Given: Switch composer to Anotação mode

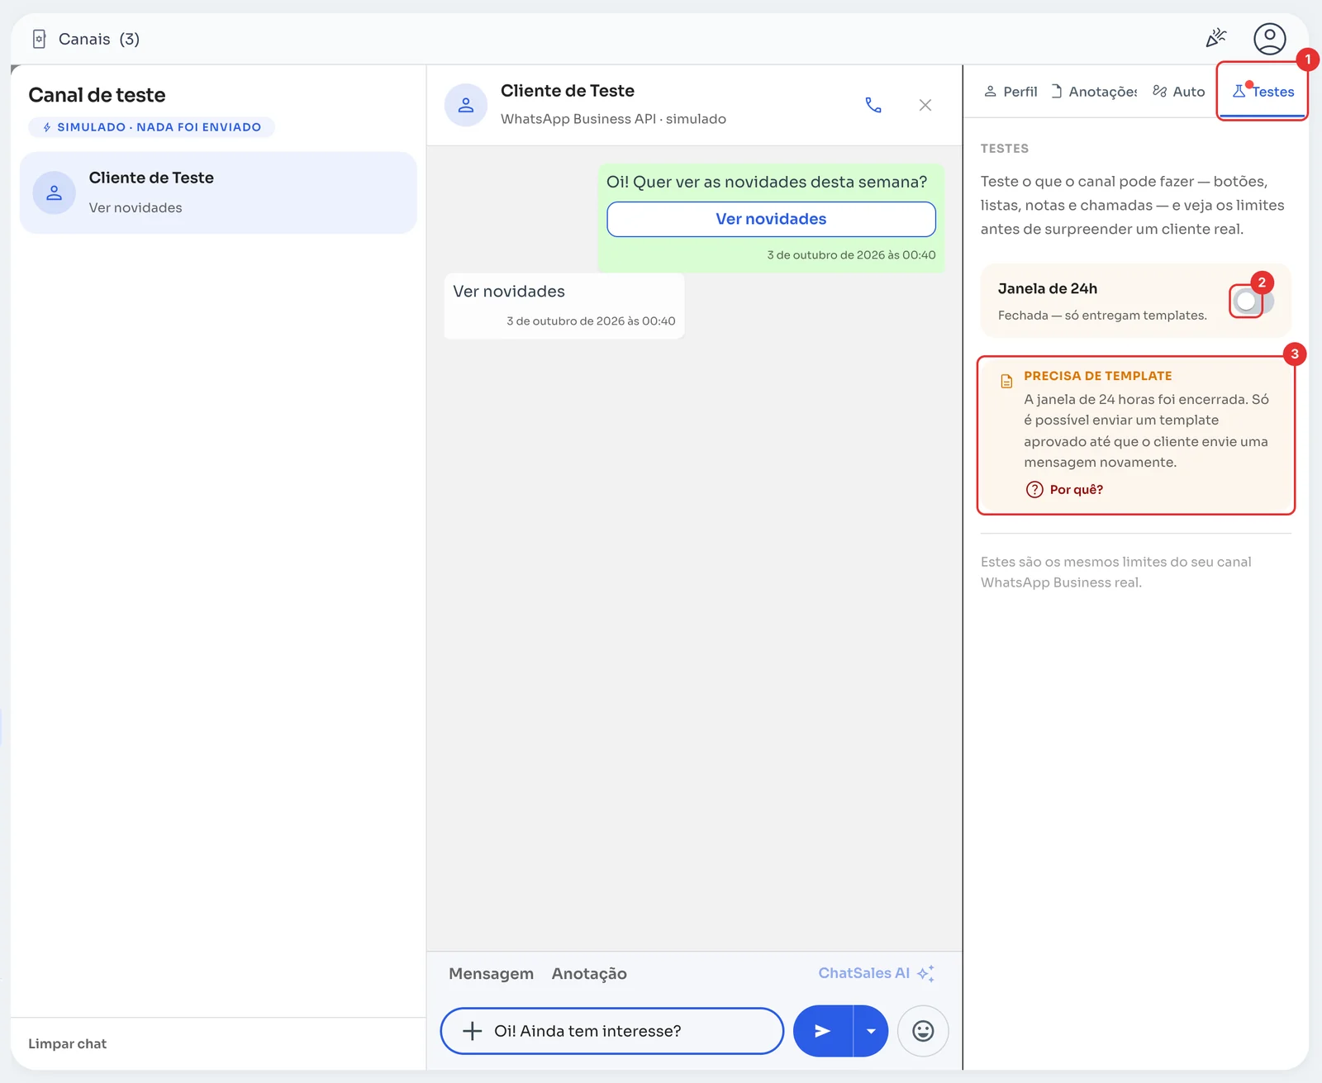Looking at the screenshot, I should pyautogui.click(x=589, y=974).
